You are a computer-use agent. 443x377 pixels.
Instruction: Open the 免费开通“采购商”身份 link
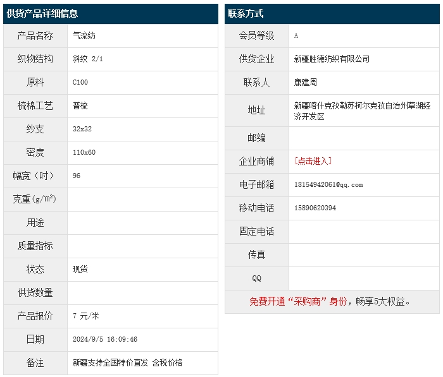coord(298,301)
